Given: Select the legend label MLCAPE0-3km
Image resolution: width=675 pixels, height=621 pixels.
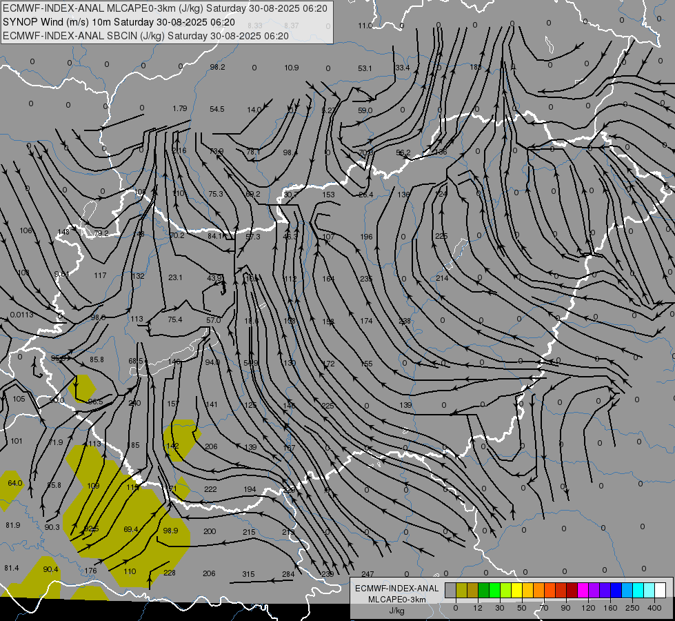Looking at the screenshot, I should click(x=397, y=600).
